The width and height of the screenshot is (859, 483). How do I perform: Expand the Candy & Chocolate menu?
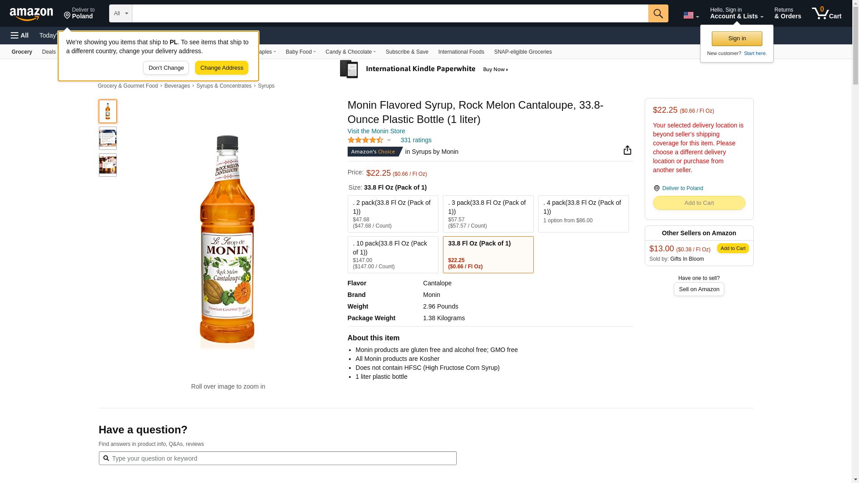(350, 52)
